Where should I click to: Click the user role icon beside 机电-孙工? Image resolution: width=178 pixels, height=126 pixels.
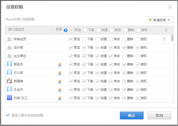[x=60, y=98]
